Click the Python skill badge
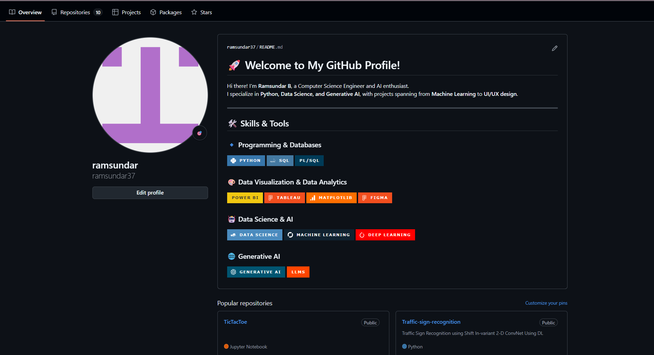Image resolution: width=654 pixels, height=355 pixels. point(246,160)
